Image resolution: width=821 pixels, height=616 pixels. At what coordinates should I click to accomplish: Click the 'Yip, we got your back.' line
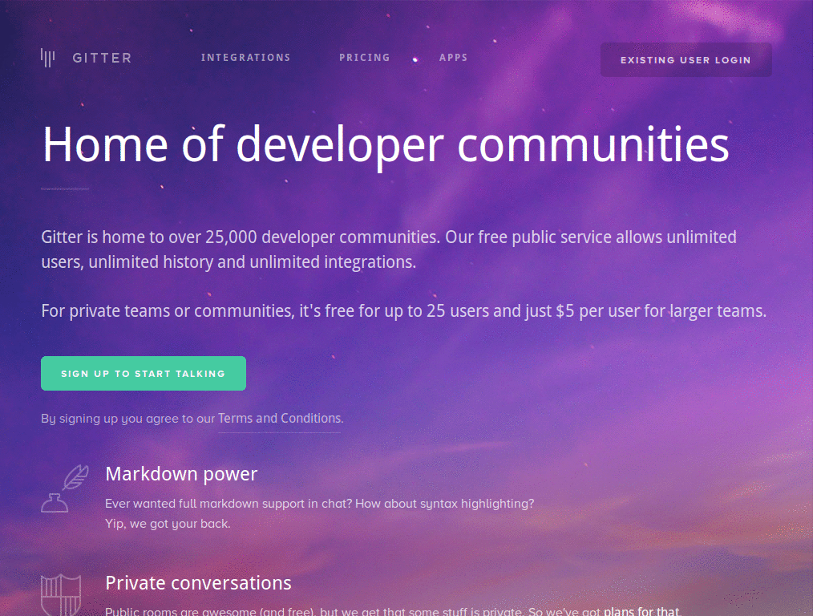(x=168, y=524)
